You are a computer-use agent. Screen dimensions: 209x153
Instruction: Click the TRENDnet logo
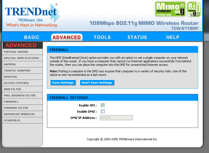32,15
